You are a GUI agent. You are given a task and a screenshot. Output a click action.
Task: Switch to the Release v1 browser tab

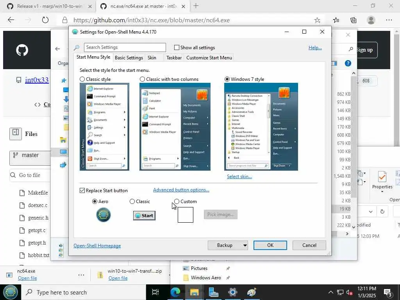(x=50, y=6)
